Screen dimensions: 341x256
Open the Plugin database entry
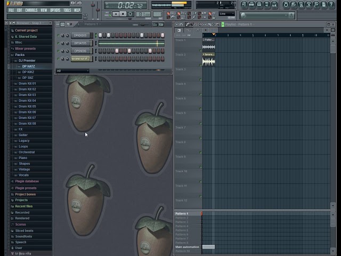[27, 181]
